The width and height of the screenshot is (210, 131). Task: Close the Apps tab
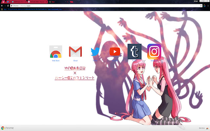[68, 2]
